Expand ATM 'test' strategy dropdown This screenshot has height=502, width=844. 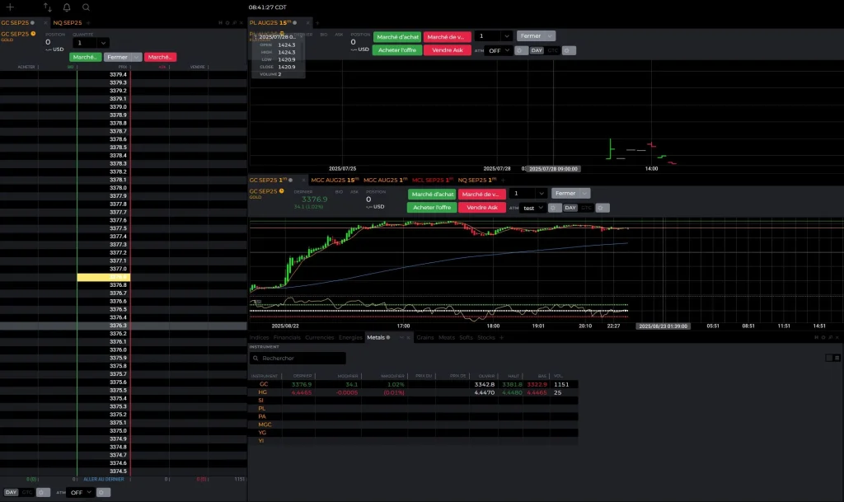[534, 208]
